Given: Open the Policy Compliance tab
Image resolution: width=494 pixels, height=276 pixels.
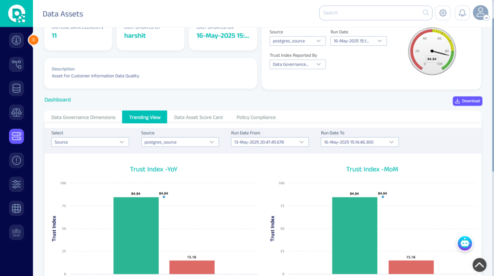Looking at the screenshot, I should pos(256,117).
